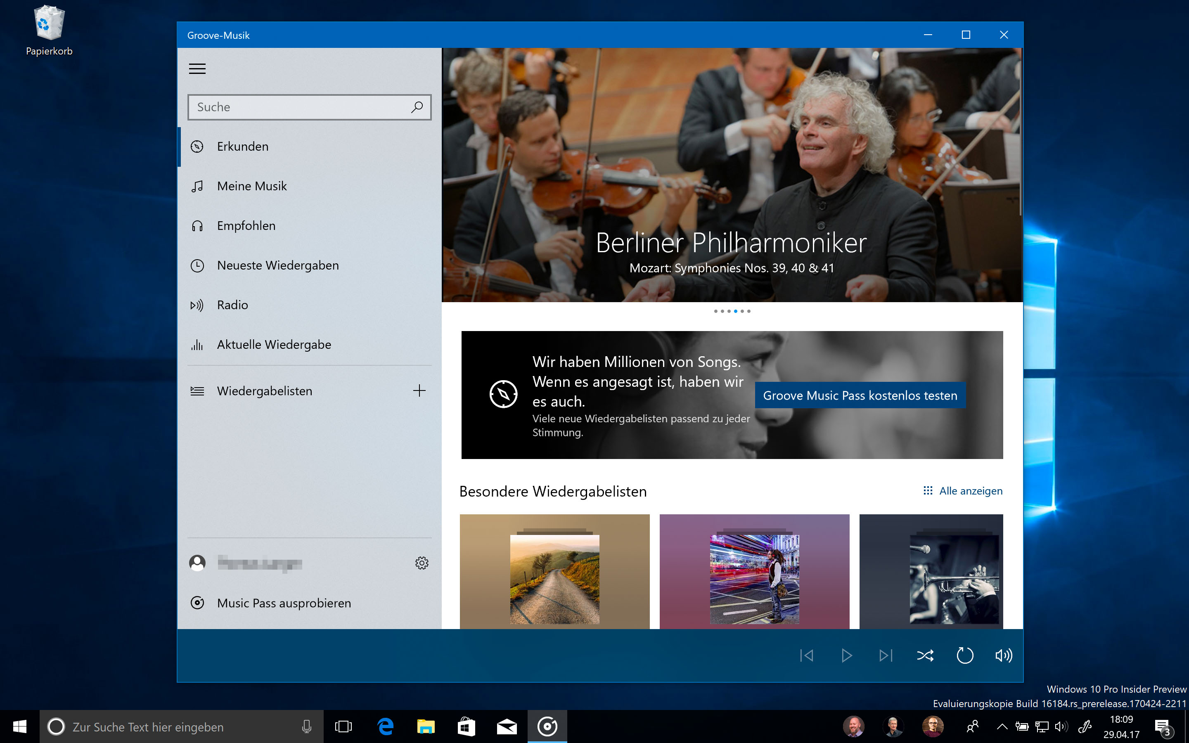This screenshot has width=1189, height=743.
Task: Toggle shuffle playback
Action: 925,656
